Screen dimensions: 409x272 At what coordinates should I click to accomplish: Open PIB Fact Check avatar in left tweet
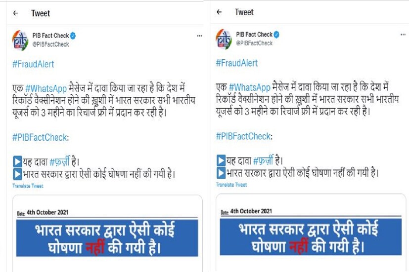pyautogui.click(x=20, y=40)
